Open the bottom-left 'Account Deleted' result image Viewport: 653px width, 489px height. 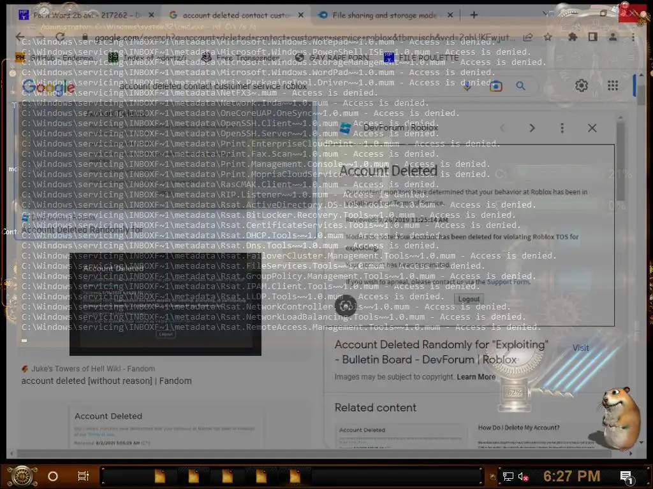166,427
